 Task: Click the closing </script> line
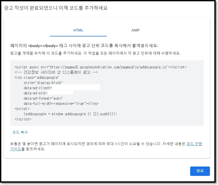coord(23,119)
